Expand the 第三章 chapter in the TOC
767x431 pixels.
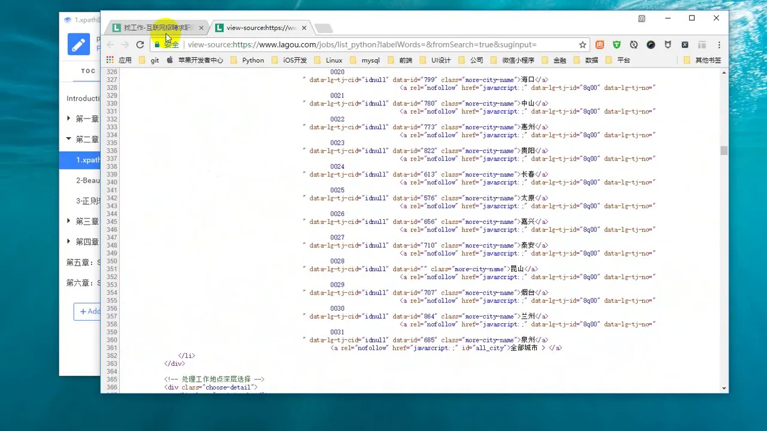tap(69, 221)
